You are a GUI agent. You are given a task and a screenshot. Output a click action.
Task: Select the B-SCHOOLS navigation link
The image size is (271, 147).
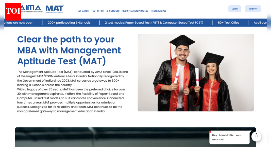click(113, 11)
